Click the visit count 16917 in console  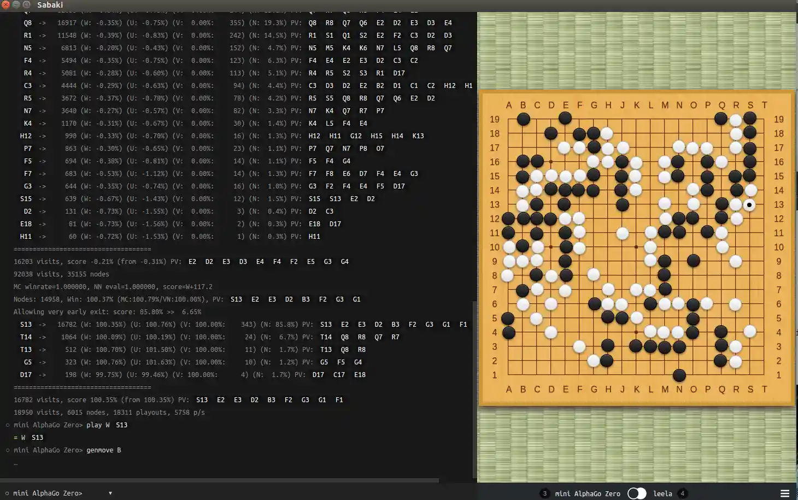[x=67, y=23]
